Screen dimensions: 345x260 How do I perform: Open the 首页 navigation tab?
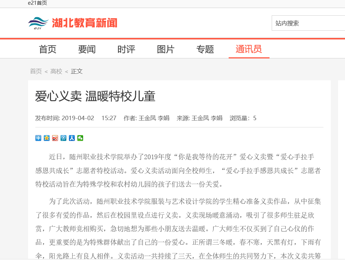[x=48, y=49]
